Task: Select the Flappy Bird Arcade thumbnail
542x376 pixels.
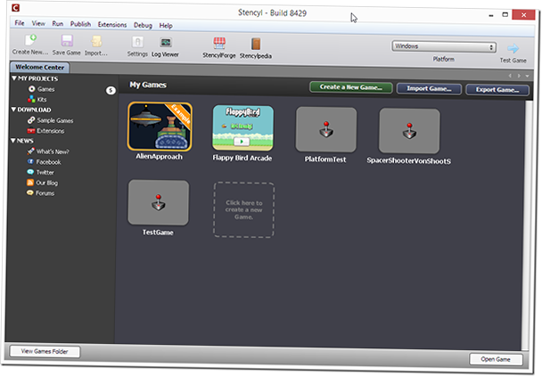Action: coord(243,128)
